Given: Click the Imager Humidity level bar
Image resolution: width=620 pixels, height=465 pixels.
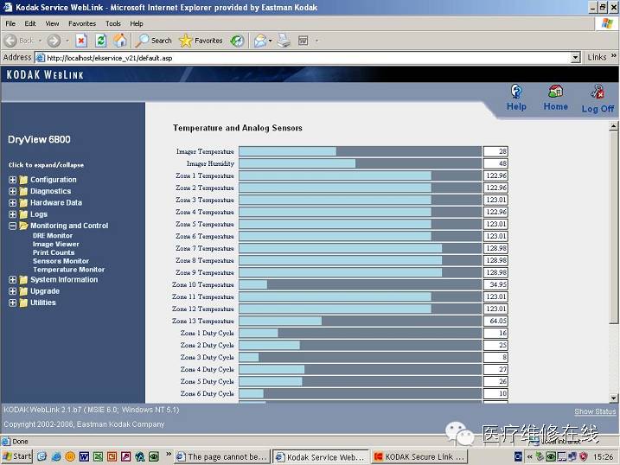Looking at the screenshot, I should point(360,163).
